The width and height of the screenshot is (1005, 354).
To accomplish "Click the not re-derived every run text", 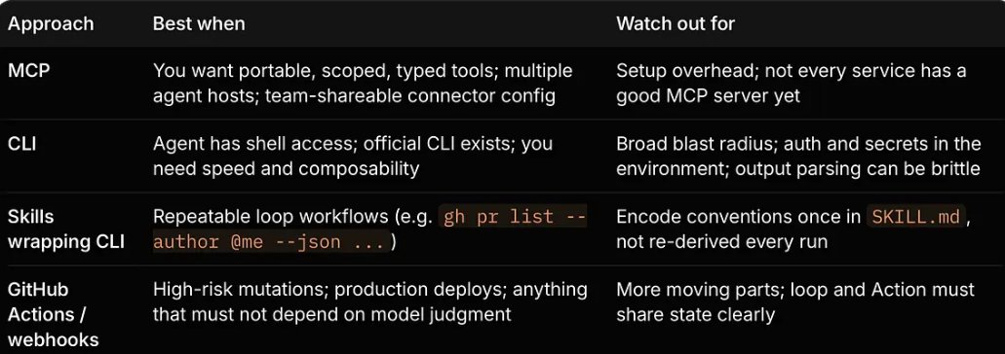I will pos(721,241).
